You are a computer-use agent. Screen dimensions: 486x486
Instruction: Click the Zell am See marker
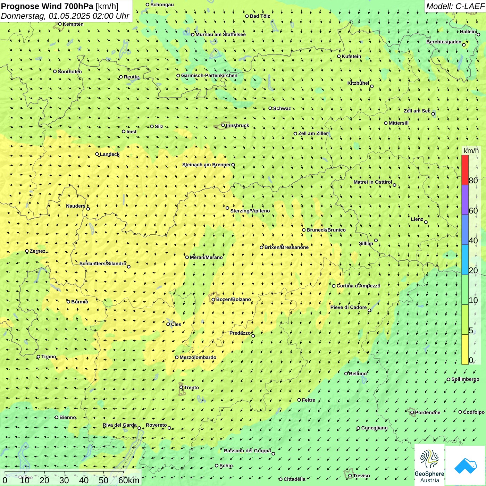[433, 114]
